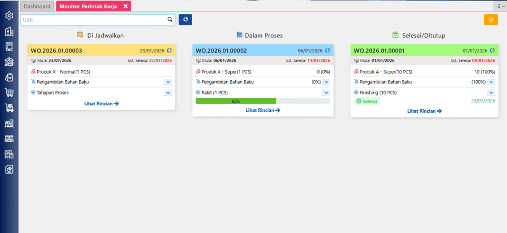507x233 pixels.
Task: Click refresh icon on WO.2026.01.00001 card
Action: pos(492,50)
